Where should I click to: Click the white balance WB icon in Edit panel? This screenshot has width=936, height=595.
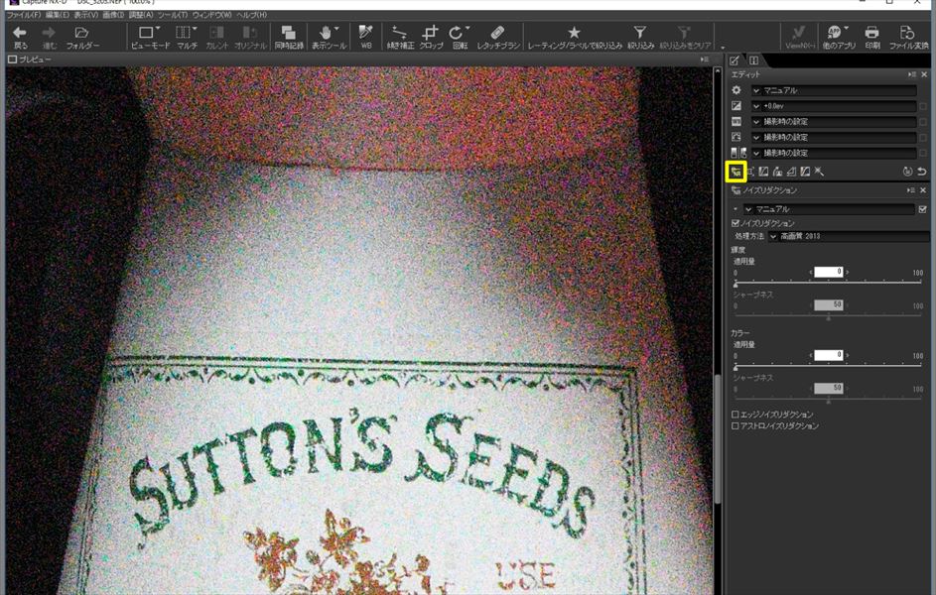pos(736,121)
